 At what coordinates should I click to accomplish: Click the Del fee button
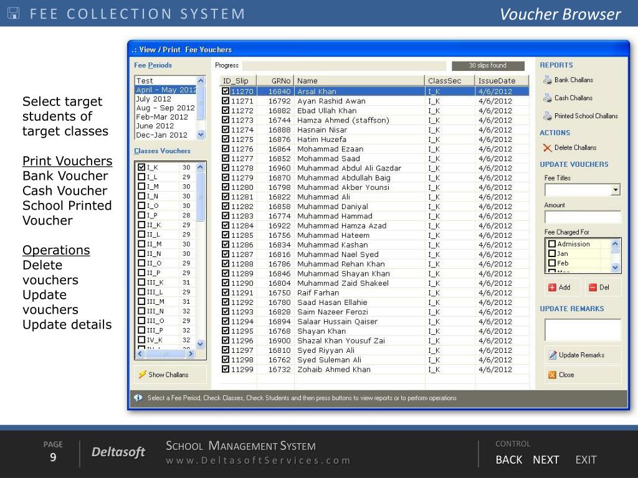tap(603, 288)
